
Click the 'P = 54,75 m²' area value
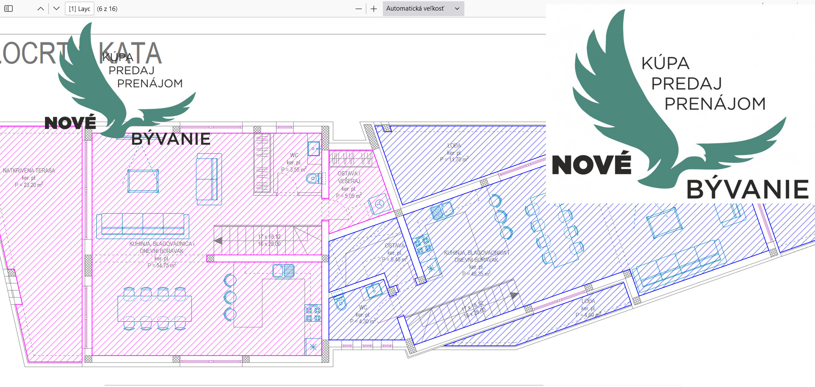tap(162, 265)
